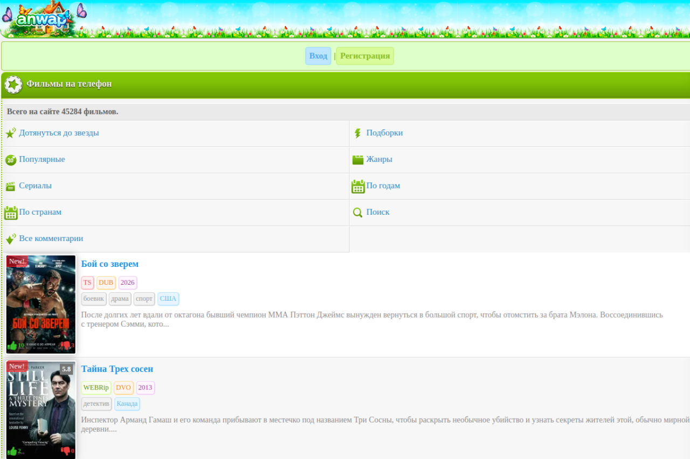Open the Регистрация sign-up button

(x=365, y=56)
